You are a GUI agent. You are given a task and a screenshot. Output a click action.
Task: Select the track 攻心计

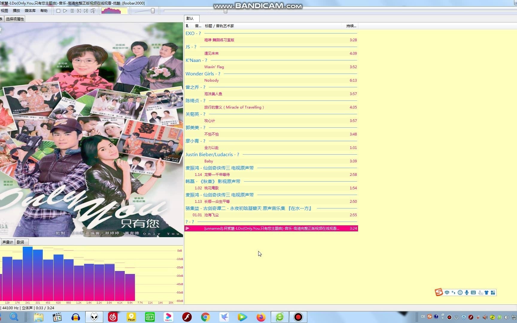pos(271,121)
